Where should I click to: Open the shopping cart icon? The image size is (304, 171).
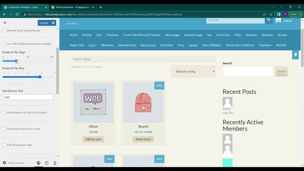(278, 20)
